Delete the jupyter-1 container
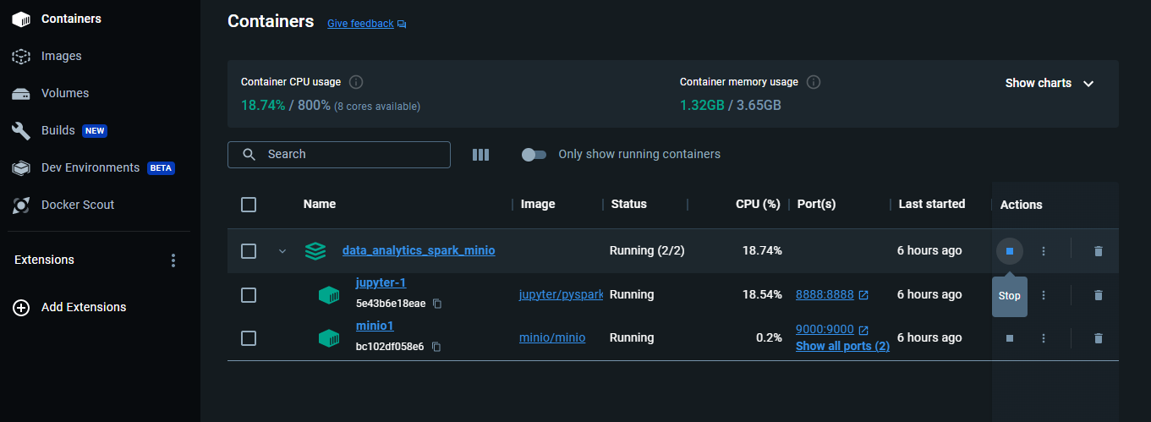Screen dimensions: 1151x422 click(1098, 295)
